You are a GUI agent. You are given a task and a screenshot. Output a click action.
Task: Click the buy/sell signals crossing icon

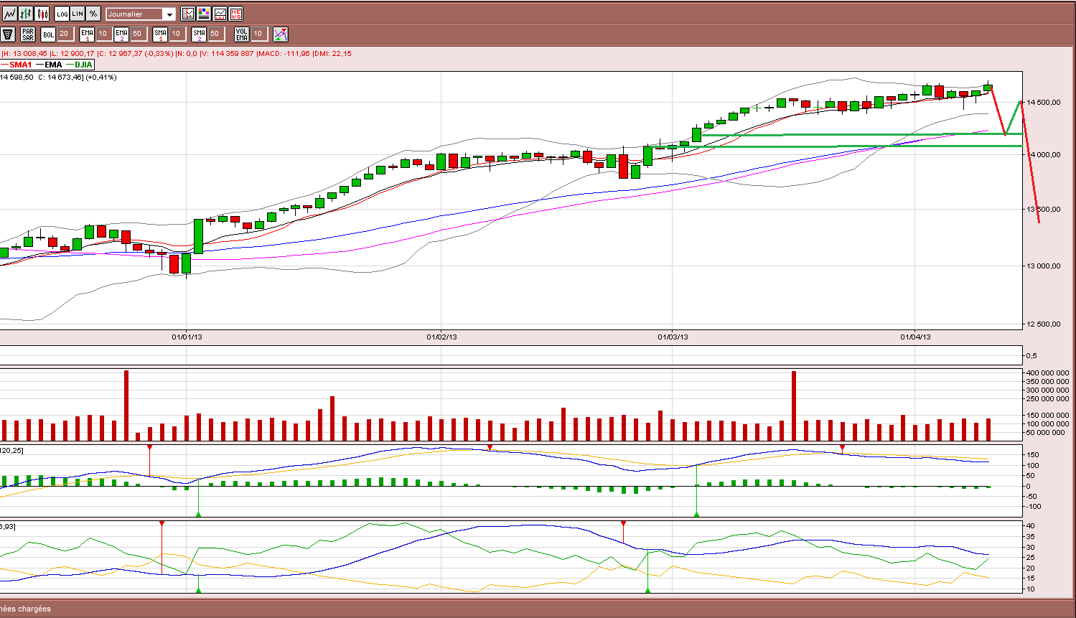point(281,34)
